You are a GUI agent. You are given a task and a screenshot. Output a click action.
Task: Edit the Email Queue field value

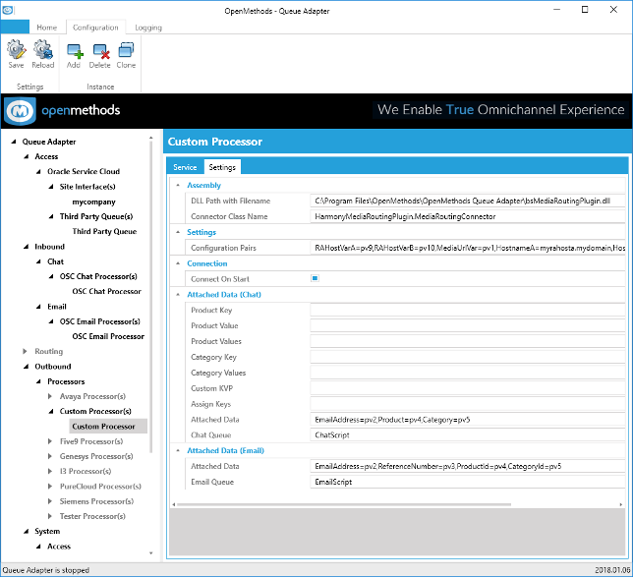pos(468,482)
